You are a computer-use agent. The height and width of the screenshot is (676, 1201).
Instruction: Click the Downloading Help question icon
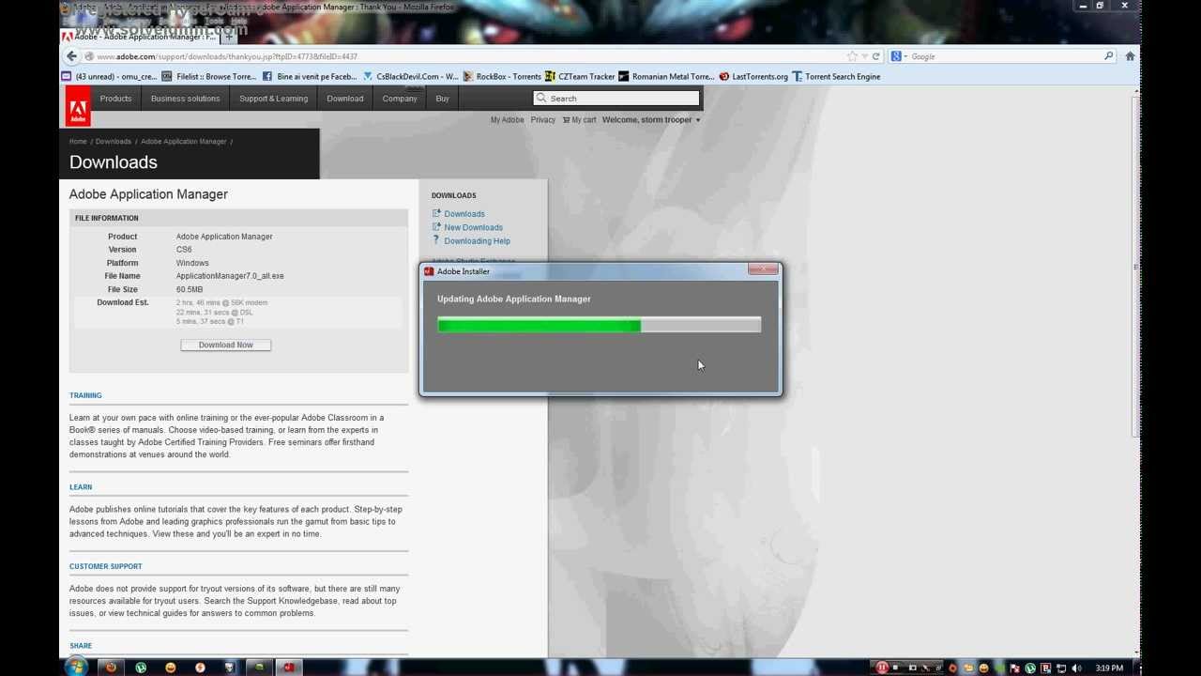436,240
